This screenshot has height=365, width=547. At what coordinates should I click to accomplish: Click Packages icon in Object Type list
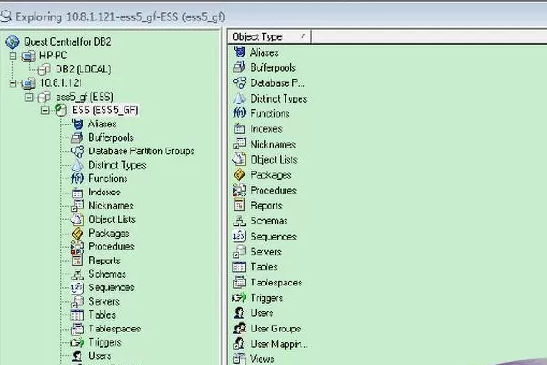(x=239, y=174)
